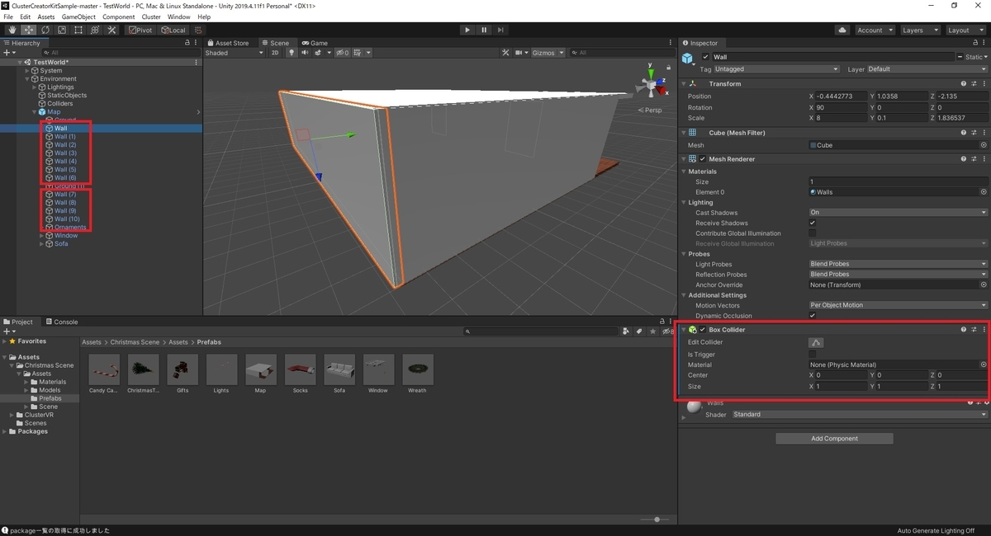This screenshot has width=991, height=536.
Task: Open Transform component preset selector icon
Action: point(974,83)
